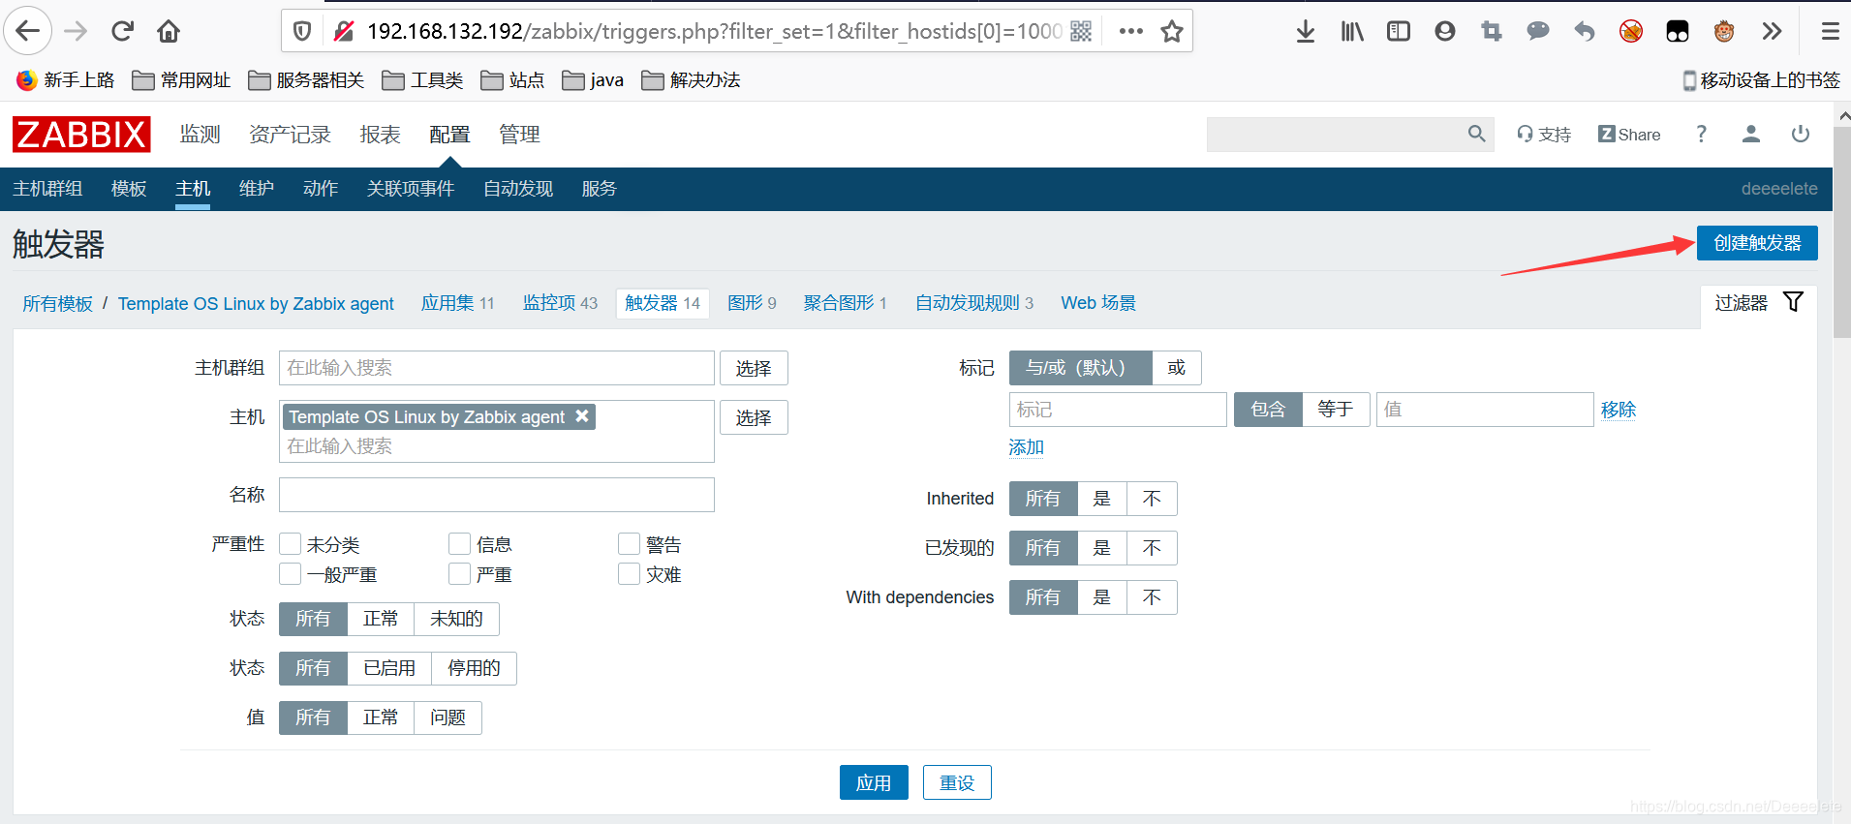Set With dependencies filter to 不
This screenshot has width=1851, height=824.
[x=1152, y=597]
